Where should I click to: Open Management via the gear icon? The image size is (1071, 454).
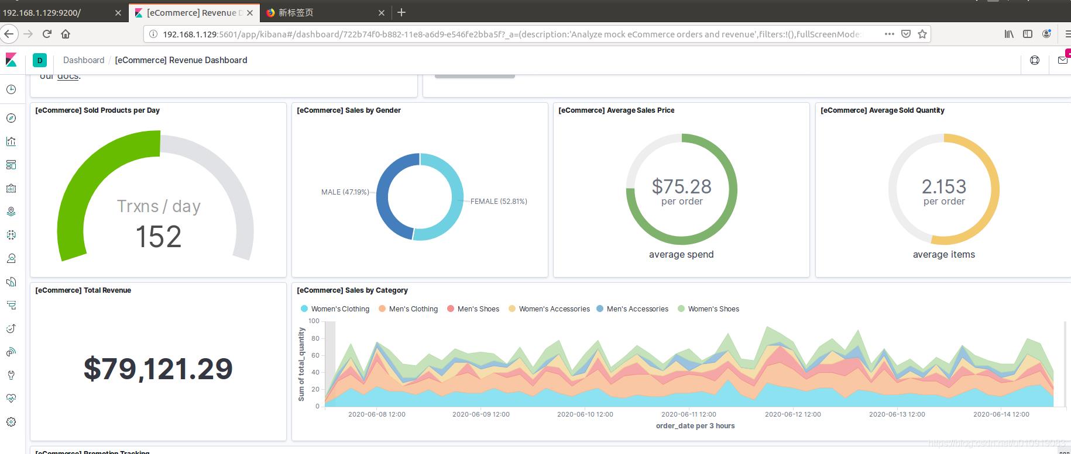click(11, 422)
